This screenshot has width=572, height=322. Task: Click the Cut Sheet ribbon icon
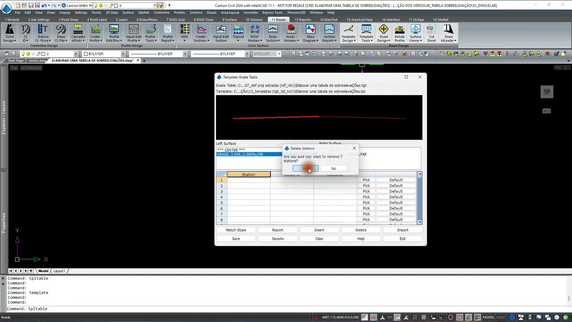[431, 34]
